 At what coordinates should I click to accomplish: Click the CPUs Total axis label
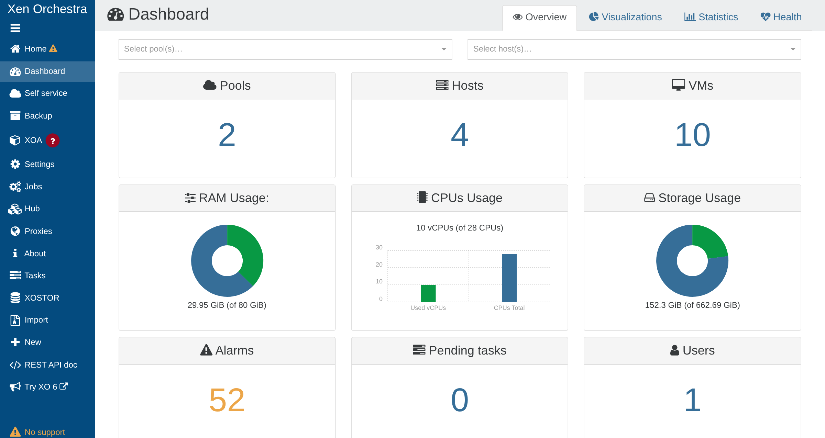point(509,308)
